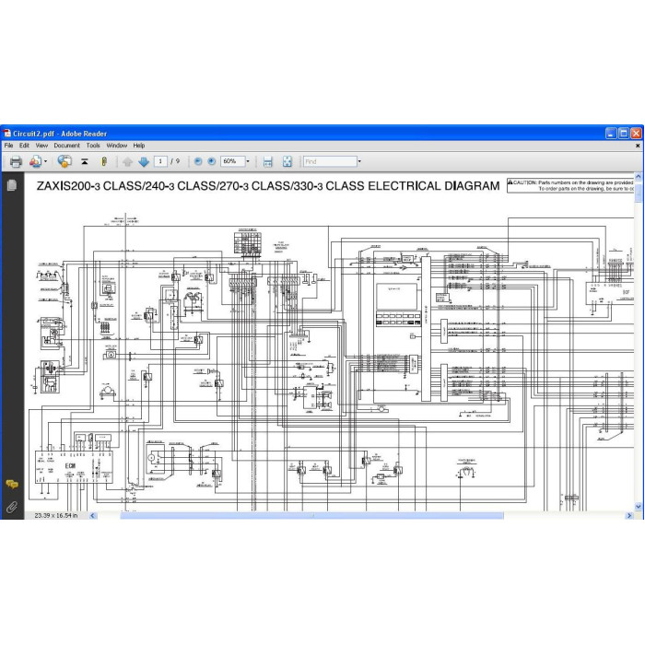The image size is (645, 645).
Task: Open the Window menu
Action: pyautogui.click(x=117, y=146)
